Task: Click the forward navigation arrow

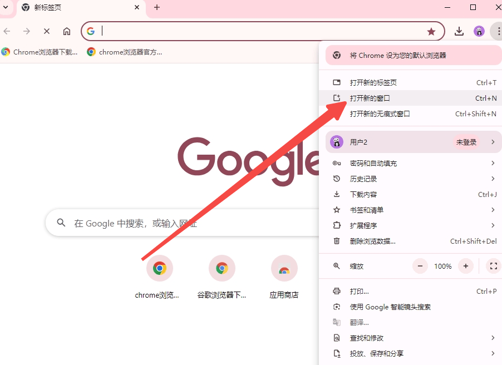Action: coord(27,31)
